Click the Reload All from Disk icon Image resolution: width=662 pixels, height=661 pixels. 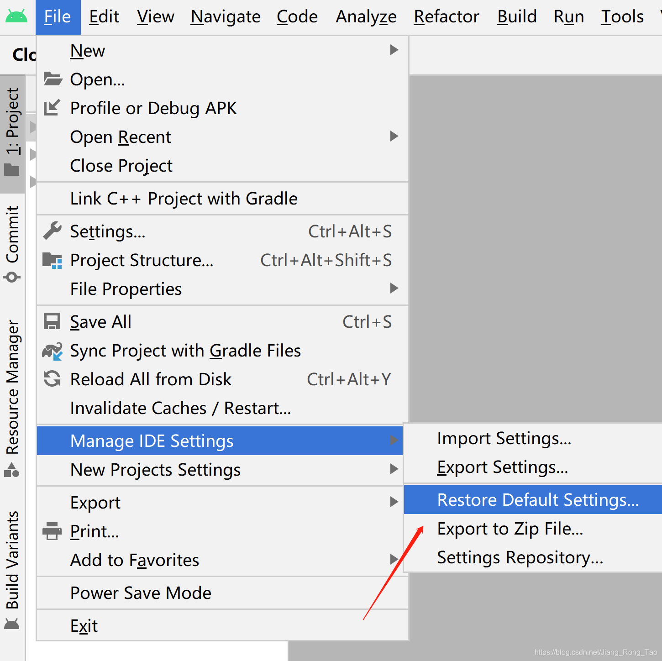52,379
